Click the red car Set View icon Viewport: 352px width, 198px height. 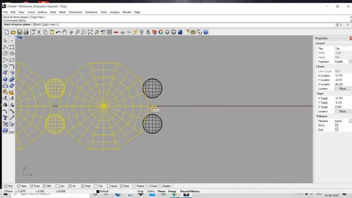pyautogui.click(x=116, y=32)
